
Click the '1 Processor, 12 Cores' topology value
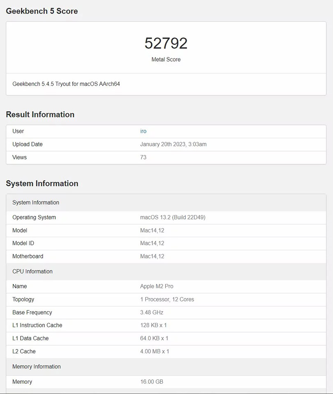(167, 300)
